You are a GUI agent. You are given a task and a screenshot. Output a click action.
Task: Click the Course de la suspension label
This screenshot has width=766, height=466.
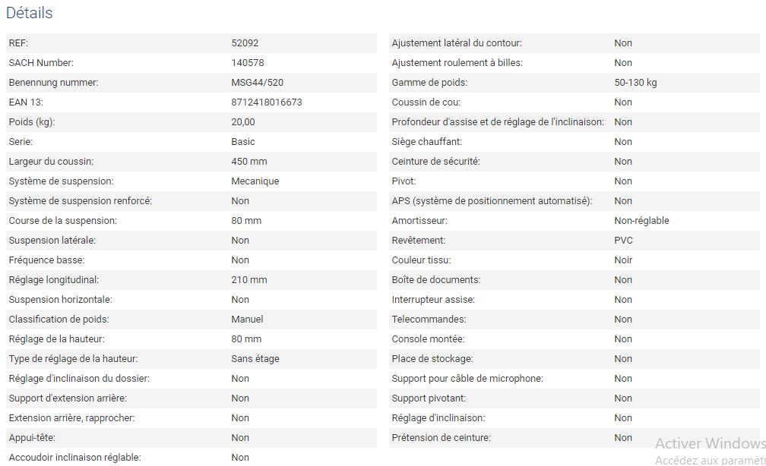pos(62,221)
